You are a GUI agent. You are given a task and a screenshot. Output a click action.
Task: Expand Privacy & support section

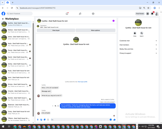click(x=138, y=53)
